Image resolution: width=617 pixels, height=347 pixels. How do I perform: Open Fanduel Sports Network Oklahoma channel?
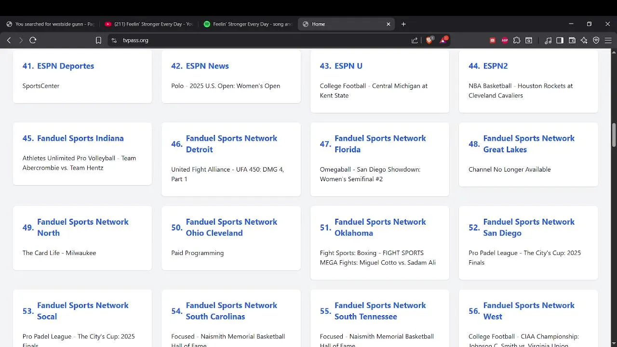(380, 227)
